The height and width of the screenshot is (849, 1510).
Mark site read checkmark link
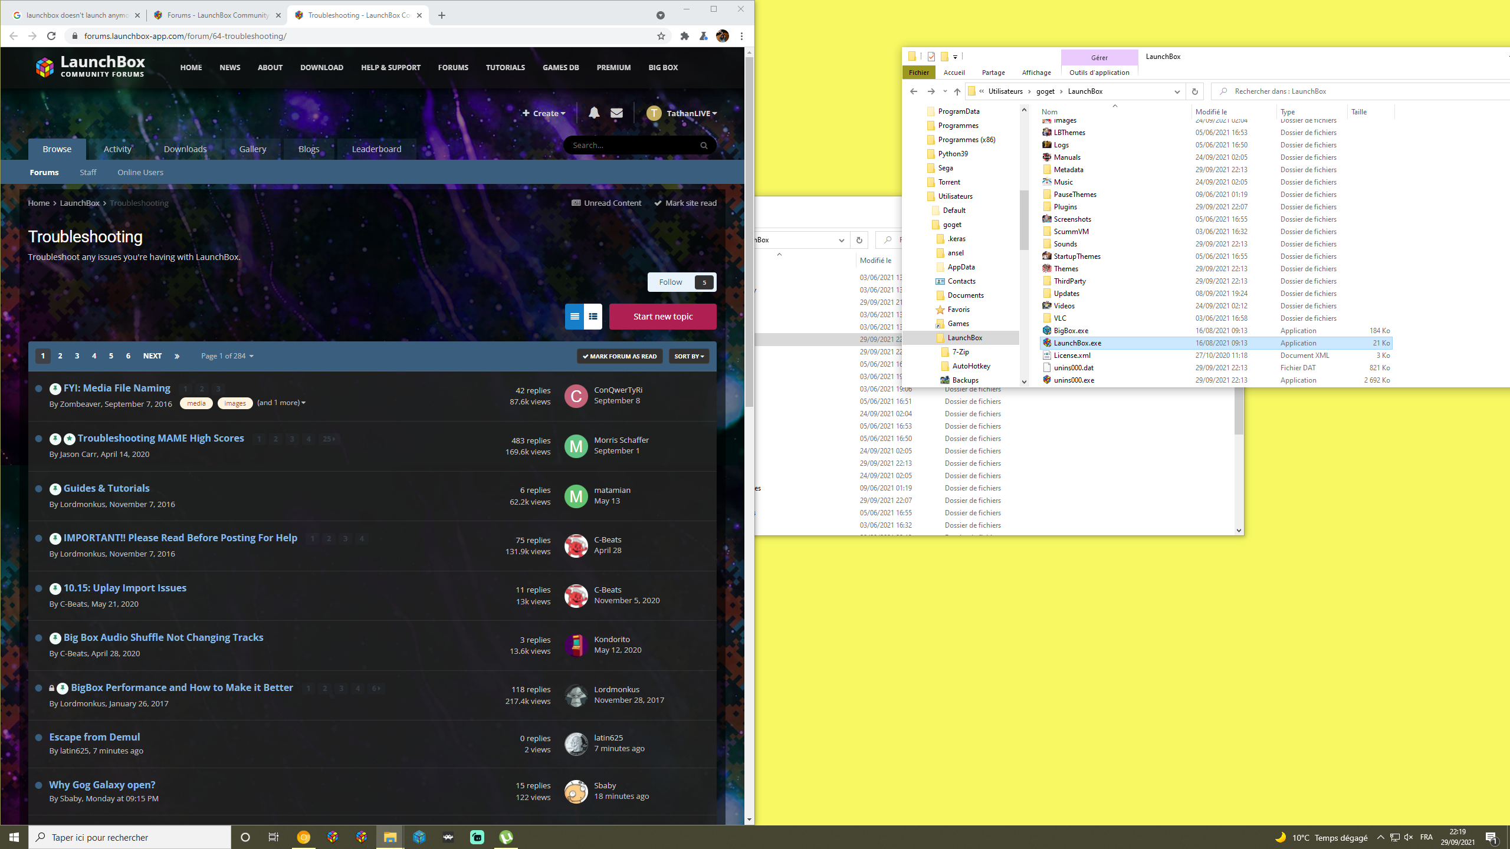(x=685, y=203)
